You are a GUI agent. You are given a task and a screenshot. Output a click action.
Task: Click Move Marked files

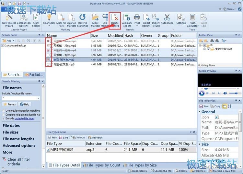coord(95,20)
